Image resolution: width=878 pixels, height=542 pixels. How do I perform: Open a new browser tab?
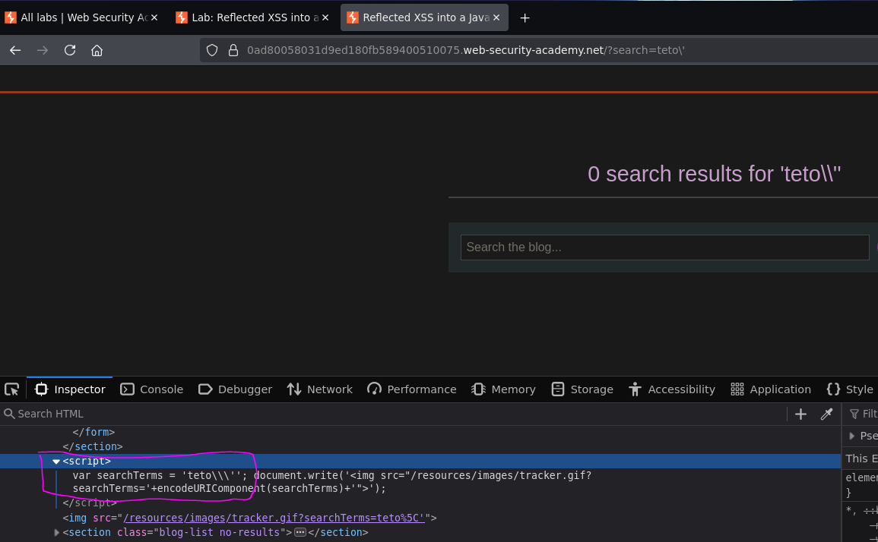[525, 18]
